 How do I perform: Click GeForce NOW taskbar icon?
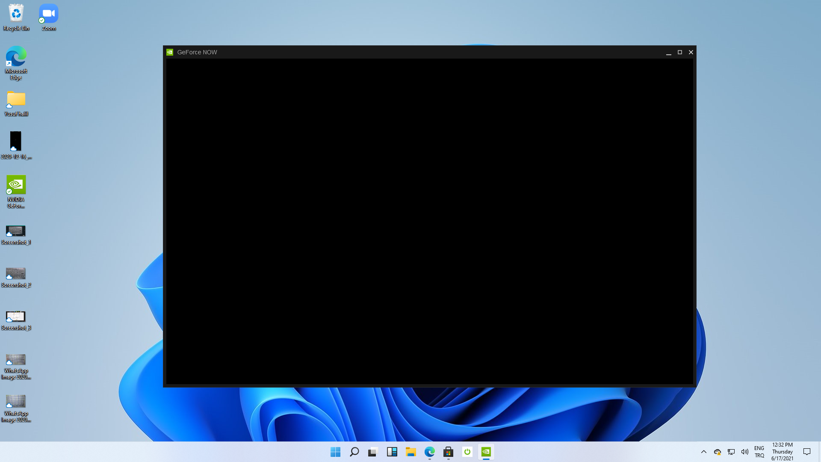point(486,452)
